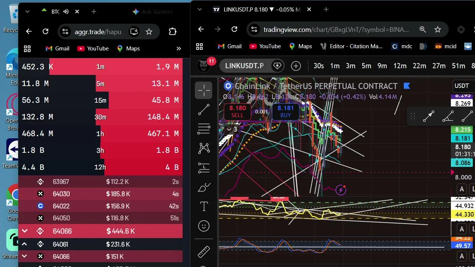This screenshot has height=267, width=475.
Task: Switch to the 51m chart timeframe
Action: coord(458,66)
